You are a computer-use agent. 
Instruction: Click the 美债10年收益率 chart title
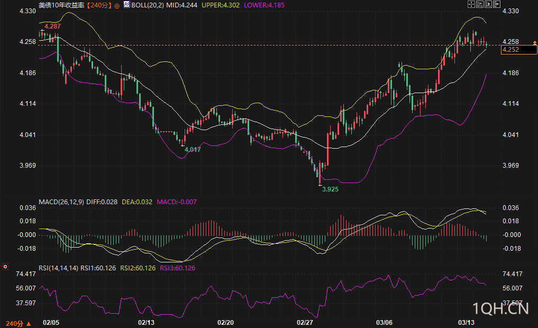(61, 4)
